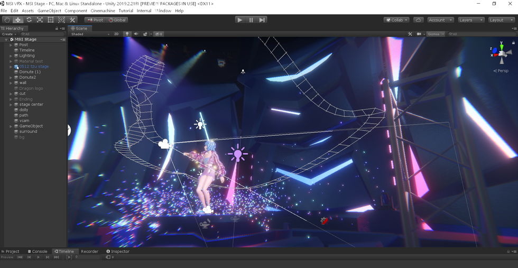The width and height of the screenshot is (518, 268).
Task: Select the surround object
Action: [28, 132]
